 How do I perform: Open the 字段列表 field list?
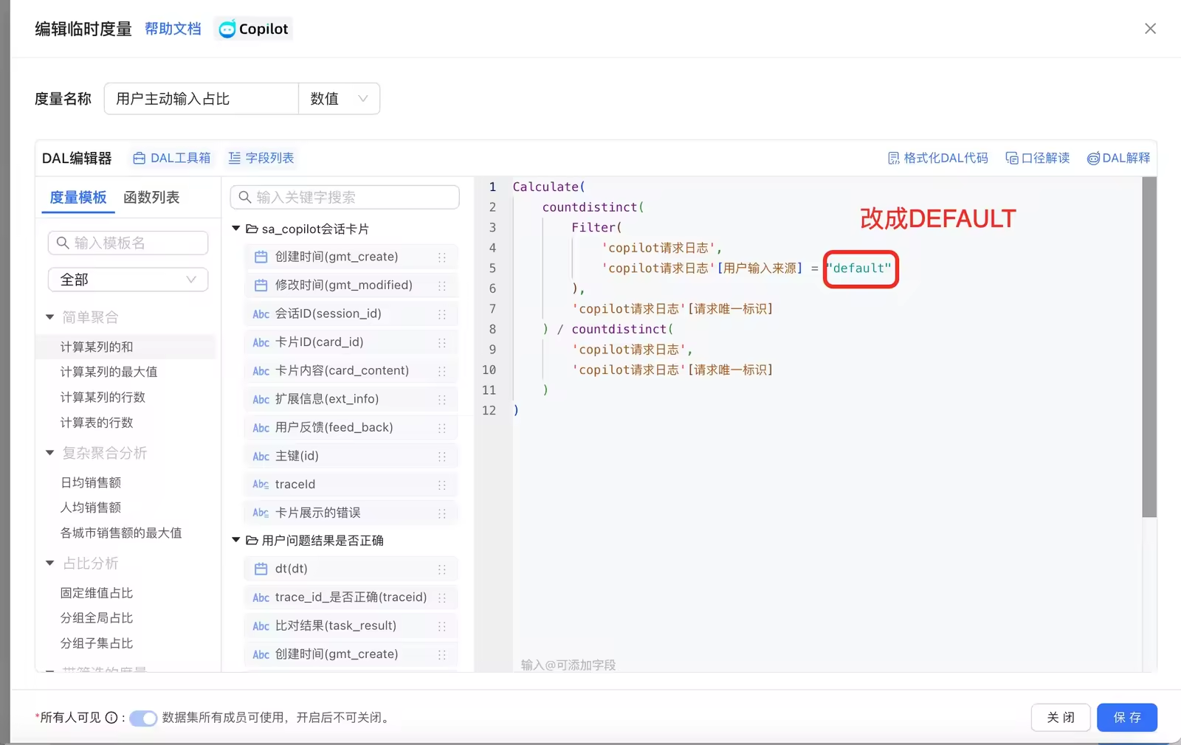click(261, 158)
